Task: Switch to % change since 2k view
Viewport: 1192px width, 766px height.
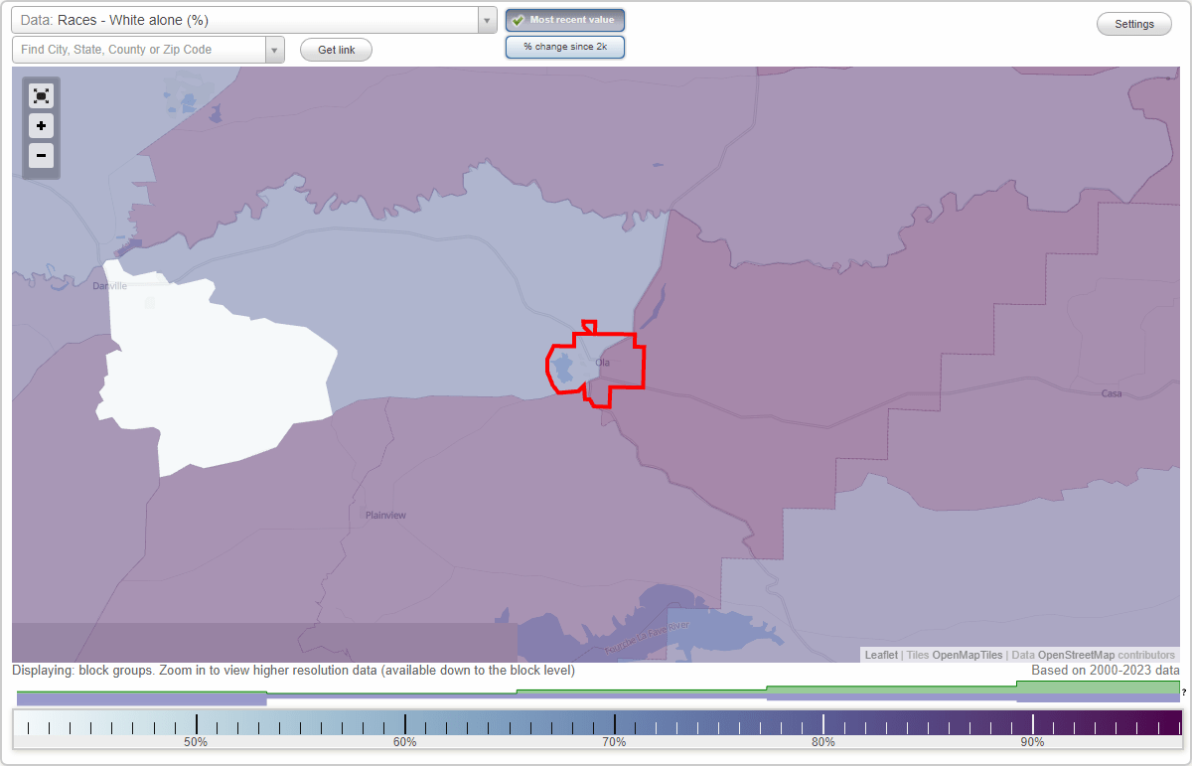Action: 565,46
